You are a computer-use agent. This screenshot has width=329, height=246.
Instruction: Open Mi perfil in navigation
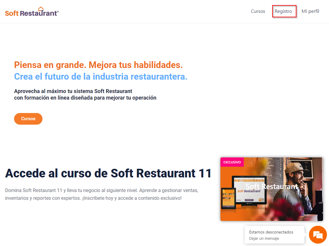pos(310,11)
